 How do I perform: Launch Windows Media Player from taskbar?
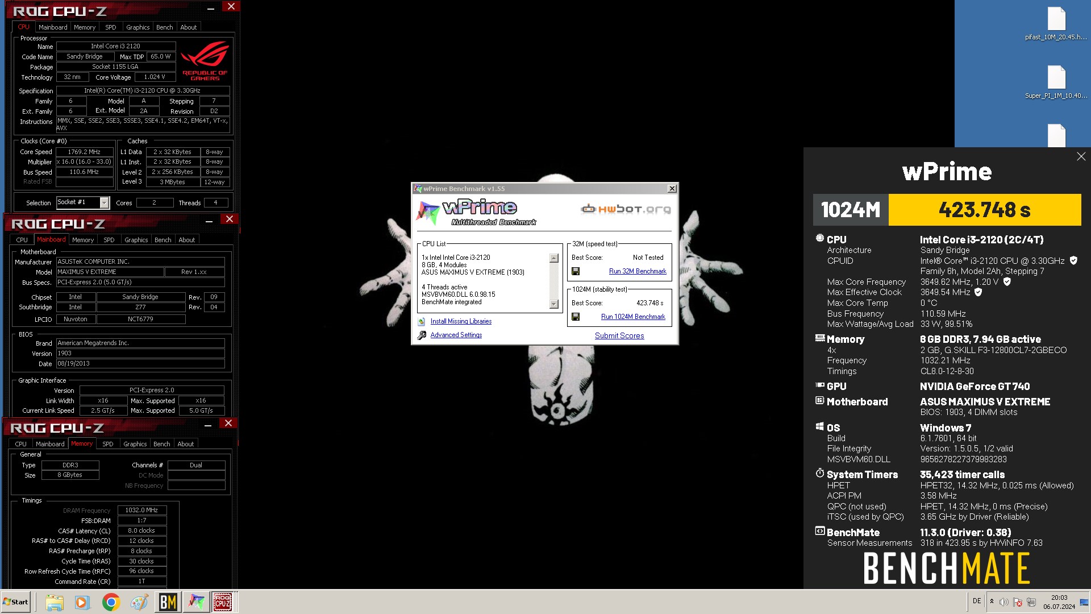click(x=82, y=602)
